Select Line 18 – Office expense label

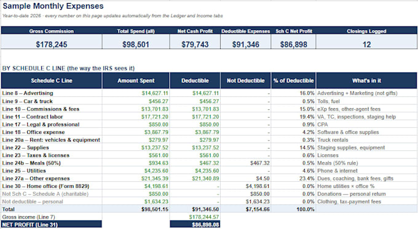[x=33, y=132]
